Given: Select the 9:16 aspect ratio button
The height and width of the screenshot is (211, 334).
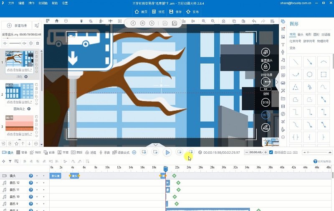Looking at the screenshot, I should pyautogui.click(x=266, y=102).
